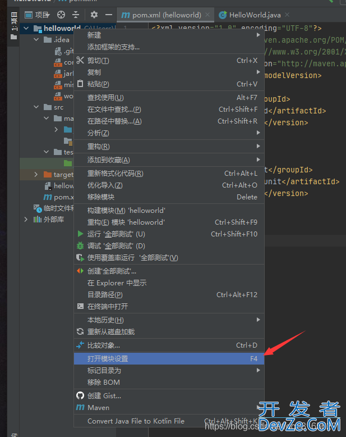Click the green run arrow icon
346x437 pixels.
pos(80,234)
